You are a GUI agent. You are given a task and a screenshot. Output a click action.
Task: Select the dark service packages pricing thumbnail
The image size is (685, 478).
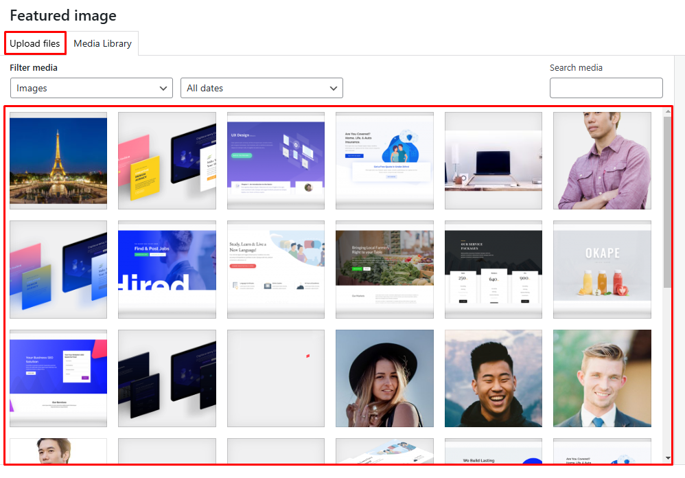pos(494,269)
